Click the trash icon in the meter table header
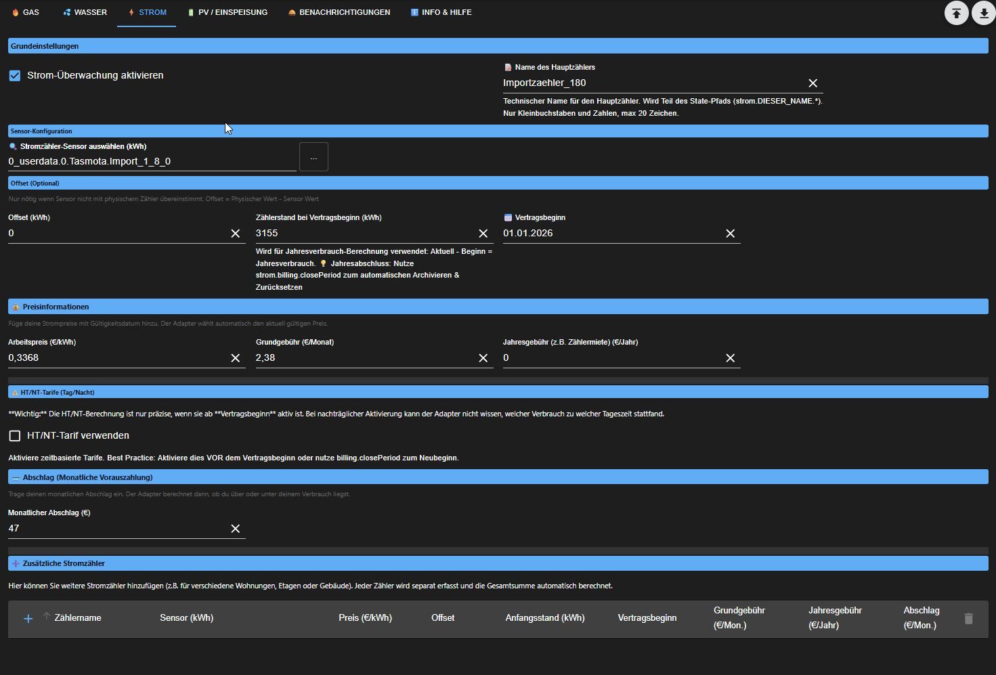The height and width of the screenshot is (675, 996). coord(968,618)
